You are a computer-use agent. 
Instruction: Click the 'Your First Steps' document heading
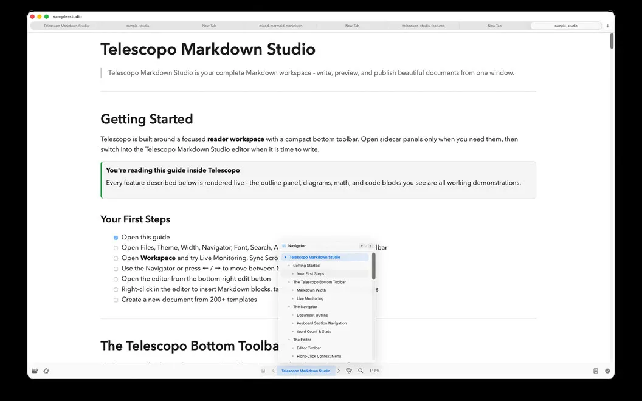tap(135, 219)
